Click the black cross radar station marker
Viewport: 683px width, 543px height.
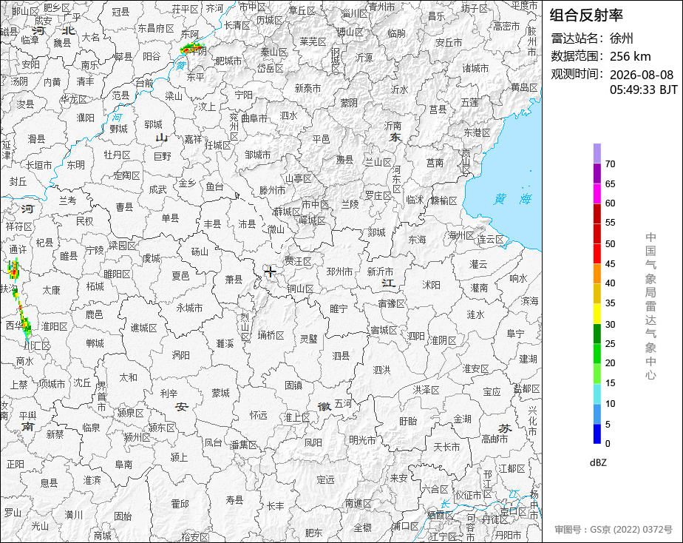pos(270,272)
